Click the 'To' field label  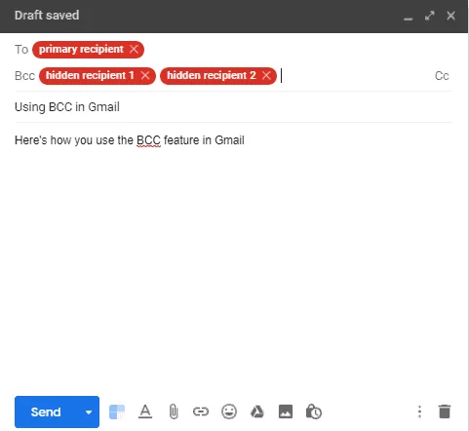(21, 50)
